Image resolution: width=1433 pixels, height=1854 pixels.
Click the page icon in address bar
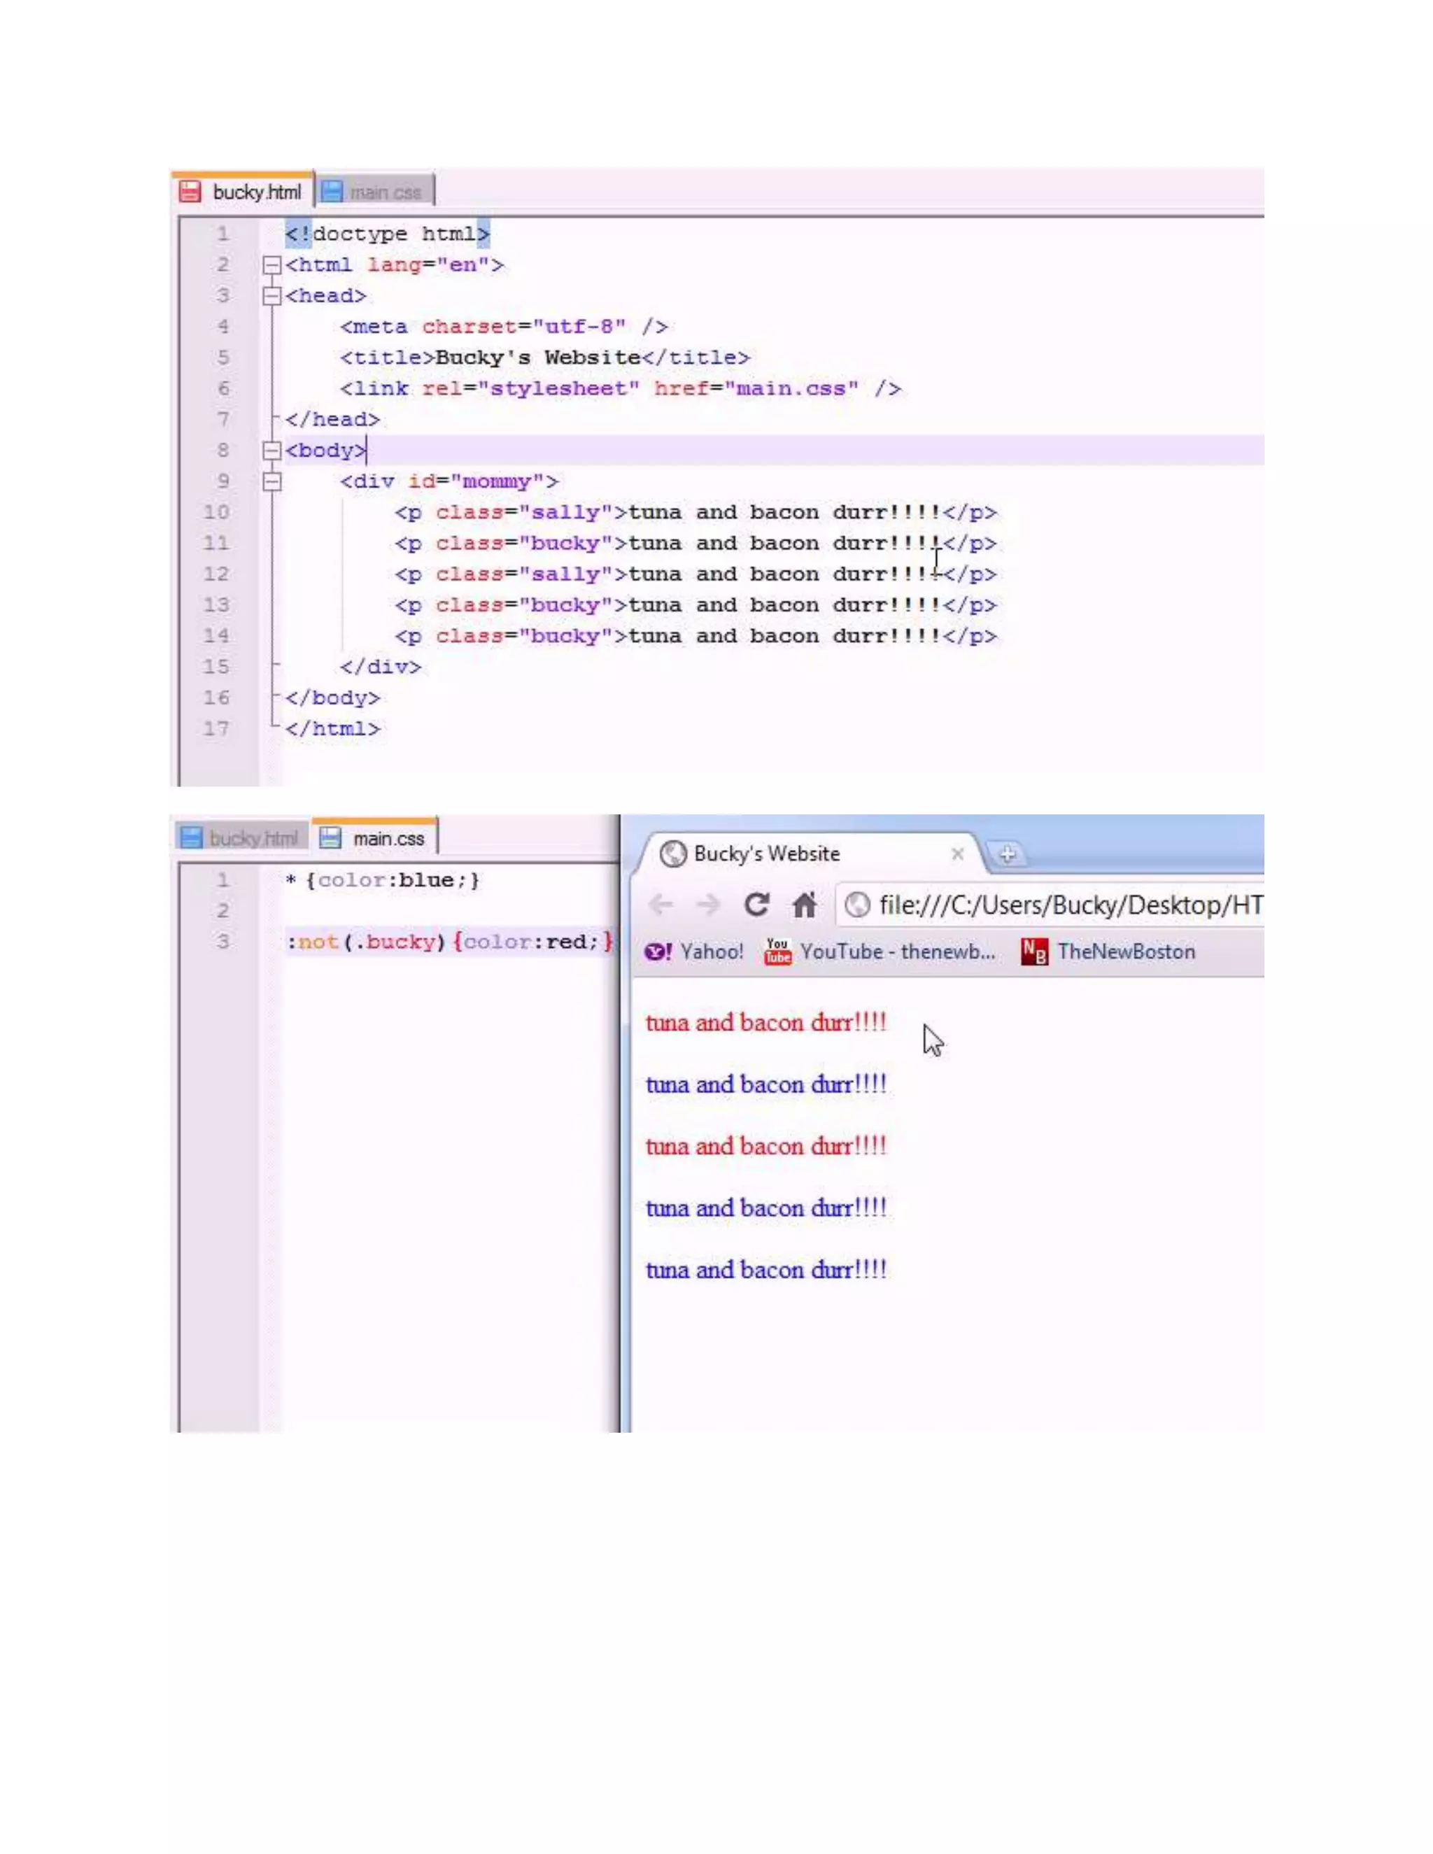coord(857,906)
